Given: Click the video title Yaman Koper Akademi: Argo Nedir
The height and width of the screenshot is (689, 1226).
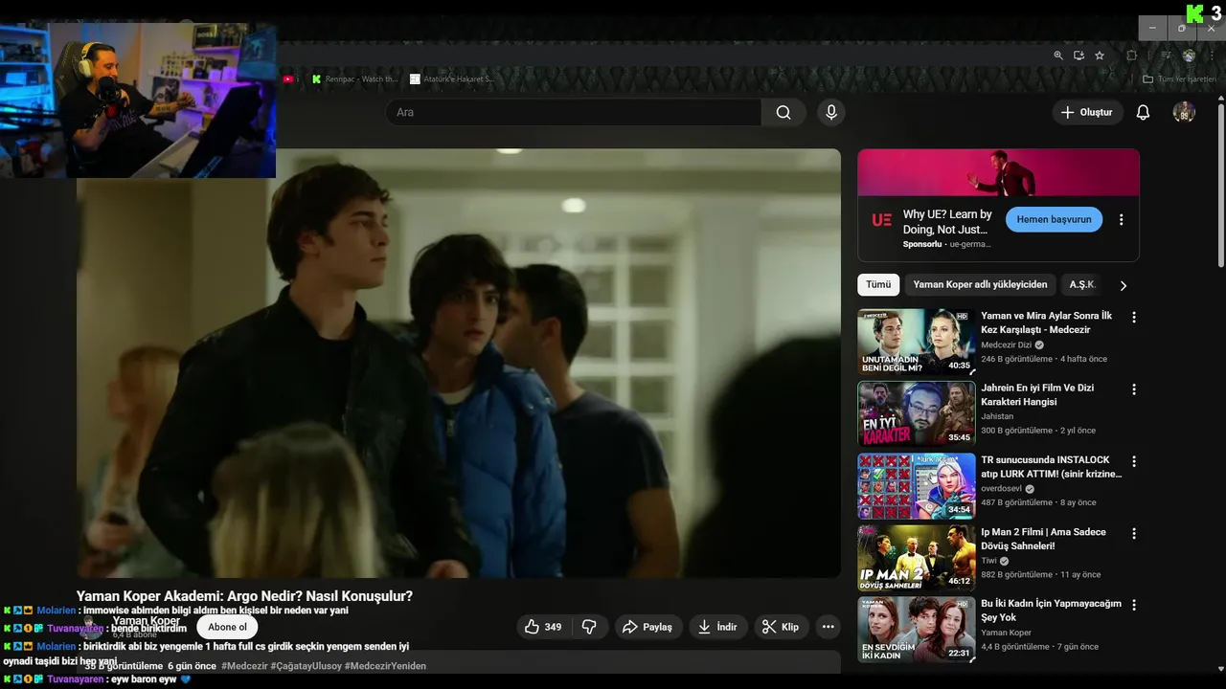Looking at the screenshot, I should pos(244,596).
